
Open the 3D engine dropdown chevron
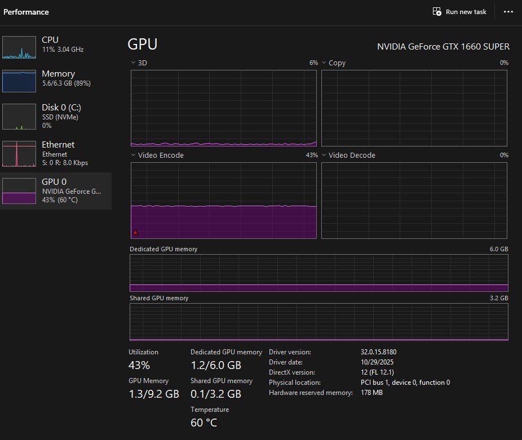[133, 63]
